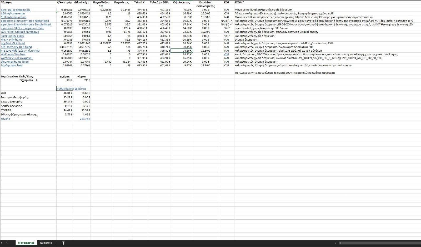Open the ΔΕΗ myhome enter link
The height and width of the screenshot is (247, 421).
13,13
